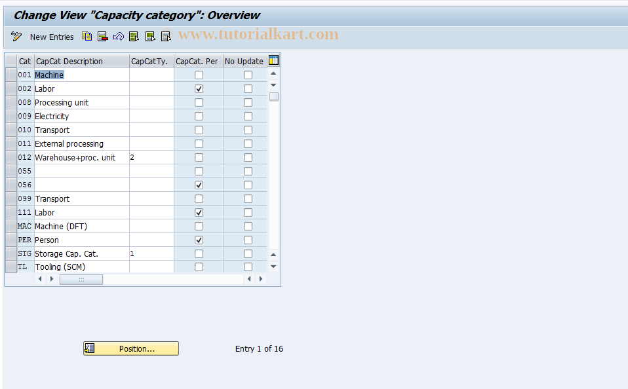Click the Undo Change arrow icon
The width and height of the screenshot is (628, 389).
tap(119, 37)
